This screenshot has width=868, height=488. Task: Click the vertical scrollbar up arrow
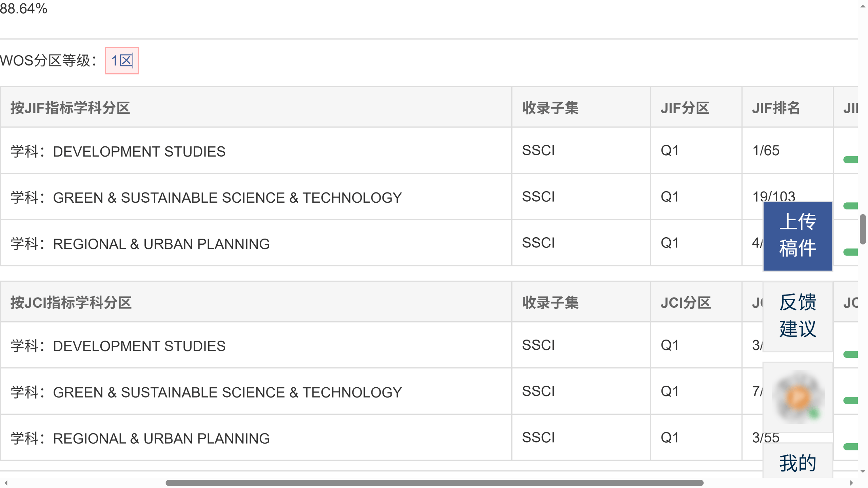pos(863,6)
